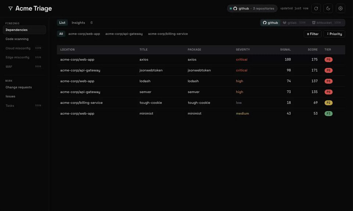Click P2 badge in tough-cookie row
Viewport: 353px width, 211px height.
click(328, 103)
